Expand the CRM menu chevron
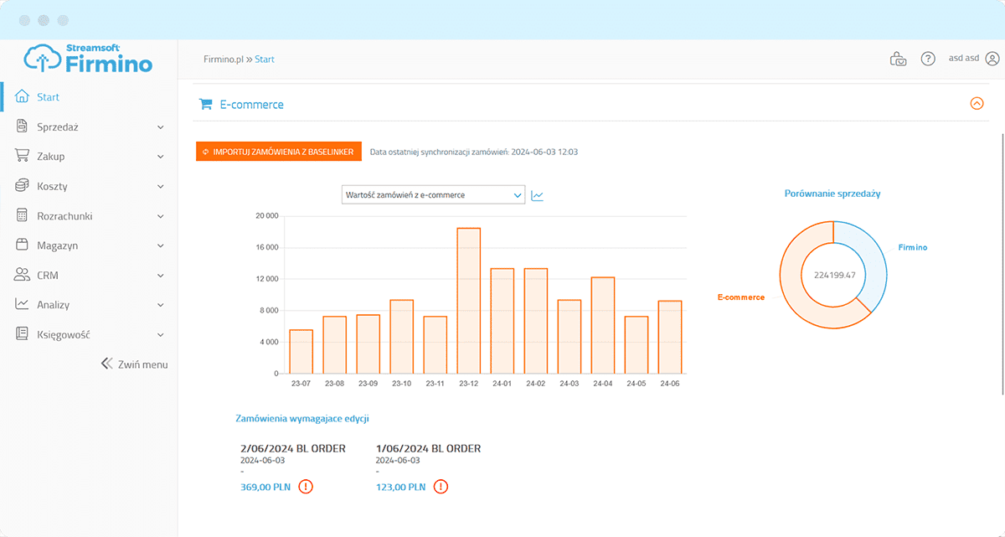Image resolution: width=1005 pixels, height=537 pixels. tap(161, 275)
